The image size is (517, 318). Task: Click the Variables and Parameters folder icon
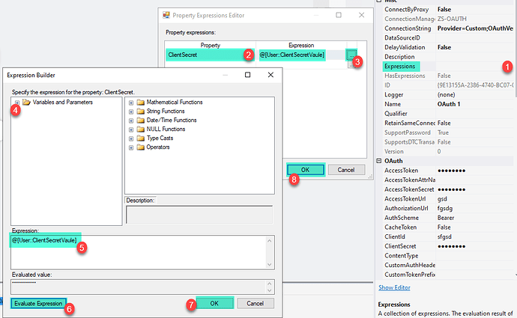pyautogui.click(x=25, y=102)
